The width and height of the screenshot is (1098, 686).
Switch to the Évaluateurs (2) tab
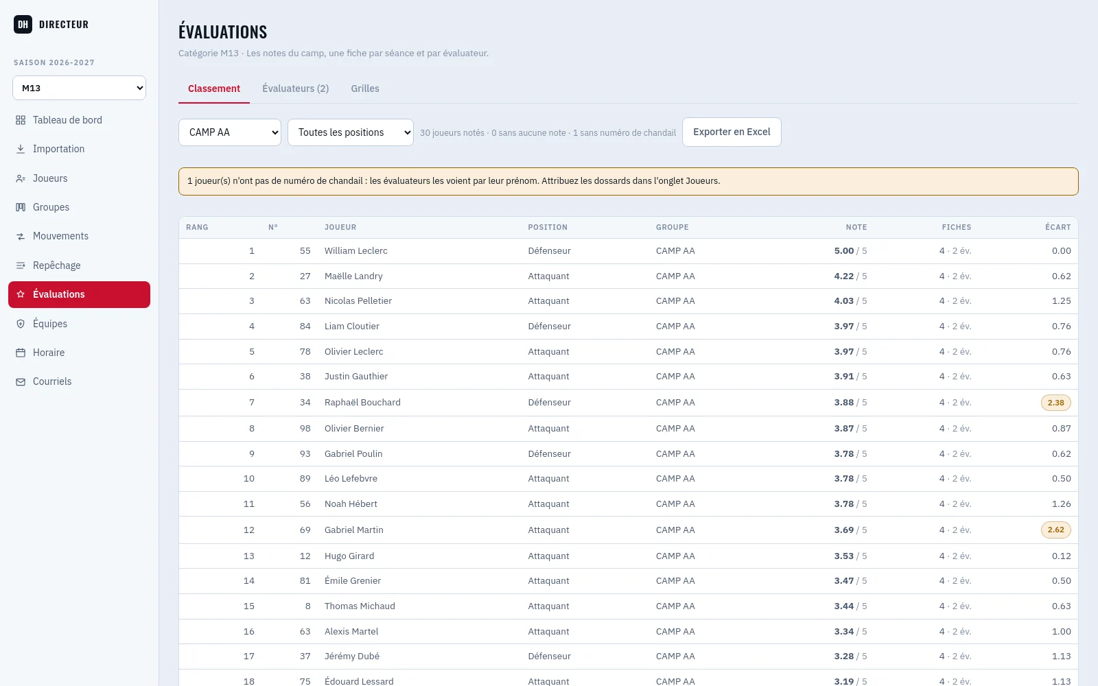click(296, 88)
